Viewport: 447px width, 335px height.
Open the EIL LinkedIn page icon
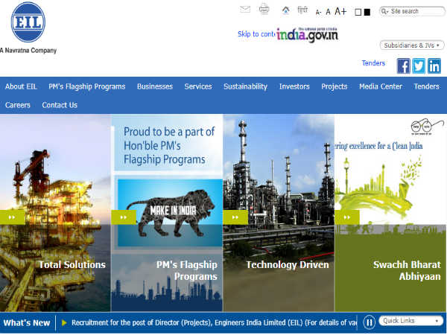[434, 66]
